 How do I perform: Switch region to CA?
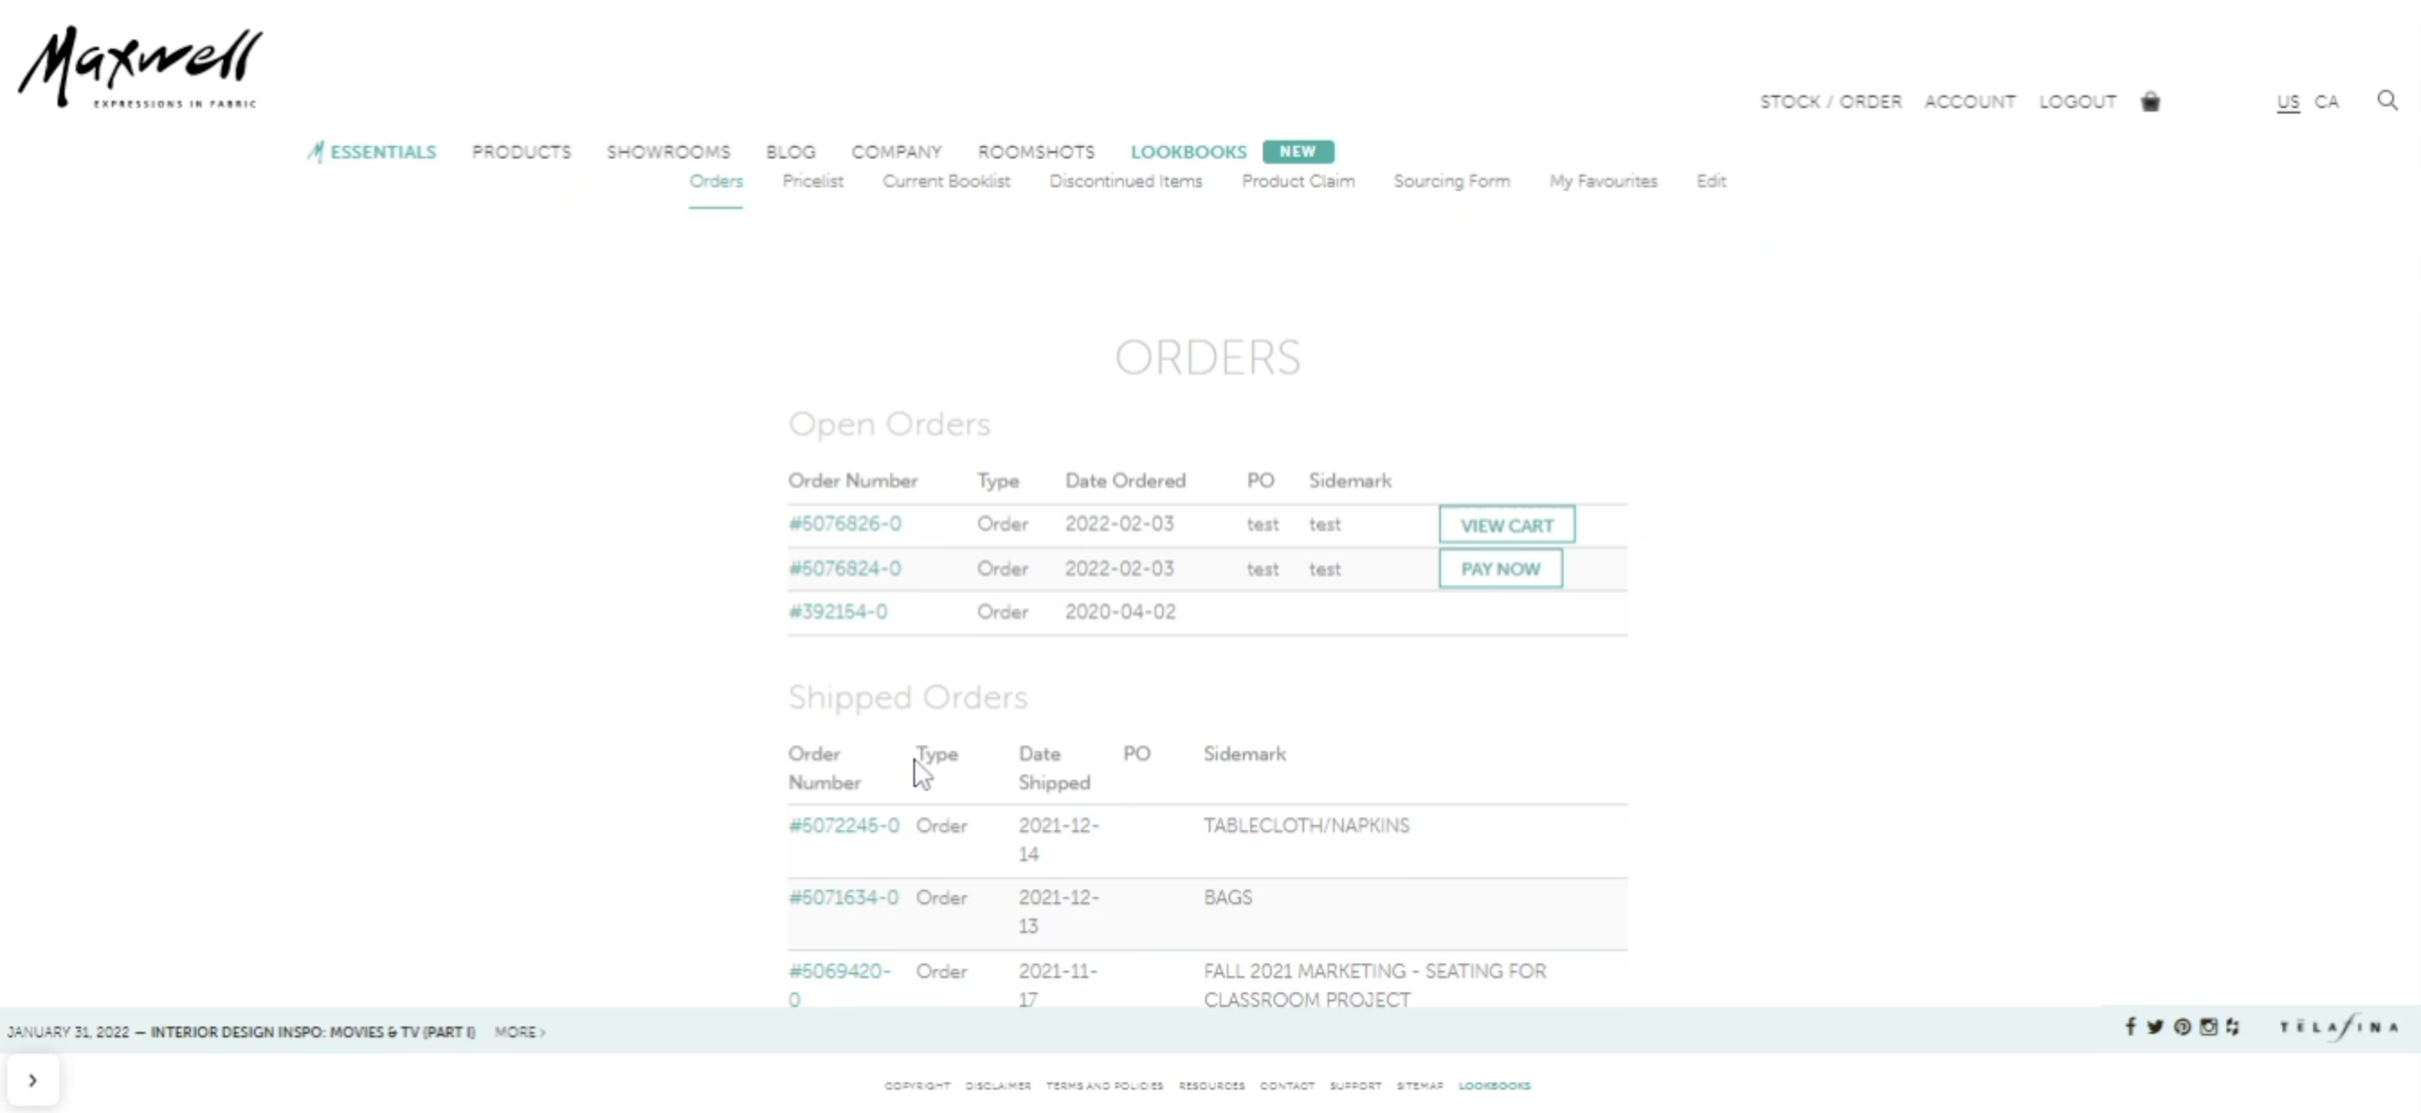tap(2326, 102)
